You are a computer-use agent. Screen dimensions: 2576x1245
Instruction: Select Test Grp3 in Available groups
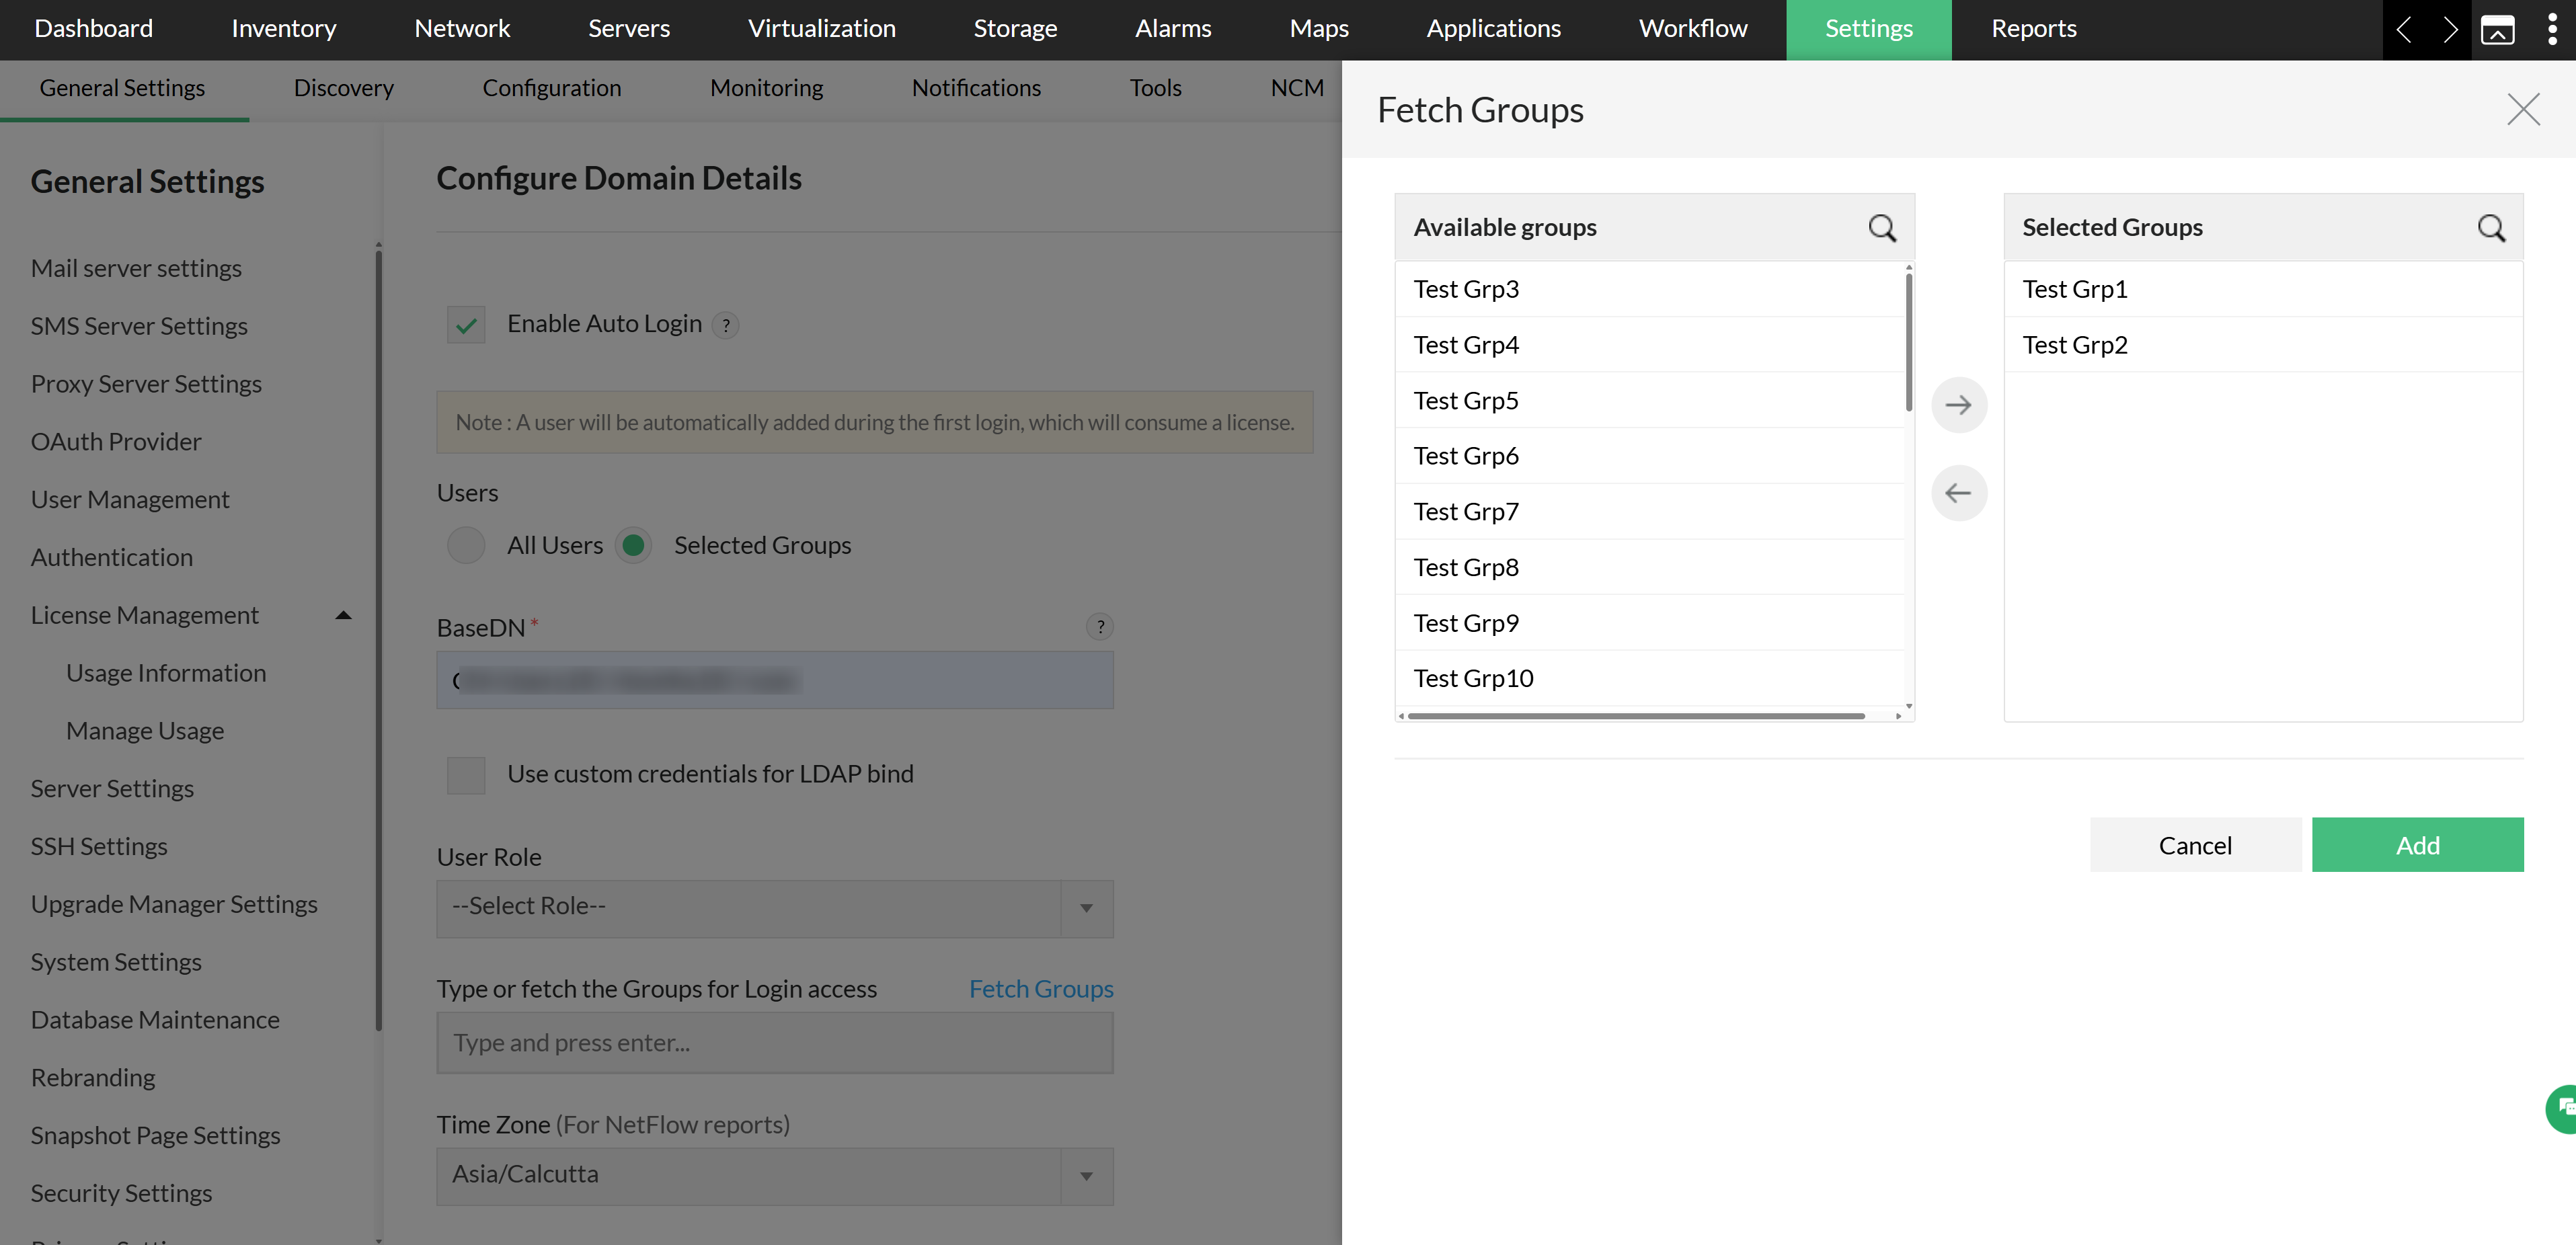1650,289
